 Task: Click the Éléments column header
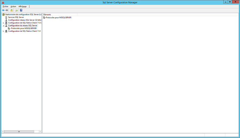tap(60, 15)
